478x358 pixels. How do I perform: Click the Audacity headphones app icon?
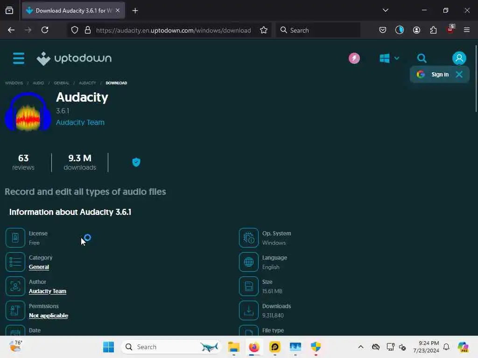[x=28, y=112]
